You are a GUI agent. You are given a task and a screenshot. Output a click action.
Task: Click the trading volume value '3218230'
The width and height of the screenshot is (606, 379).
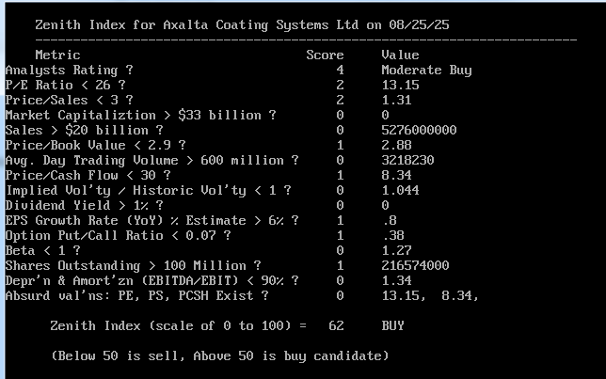point(407,160)
